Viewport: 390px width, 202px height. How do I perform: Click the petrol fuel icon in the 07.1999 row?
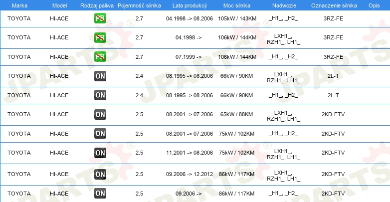click(100, 57)
